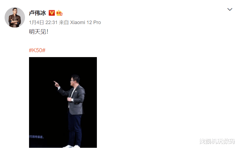Click the subtitle caption inside the photo
This screenshot has width=238, height=148.
[37, 137]
